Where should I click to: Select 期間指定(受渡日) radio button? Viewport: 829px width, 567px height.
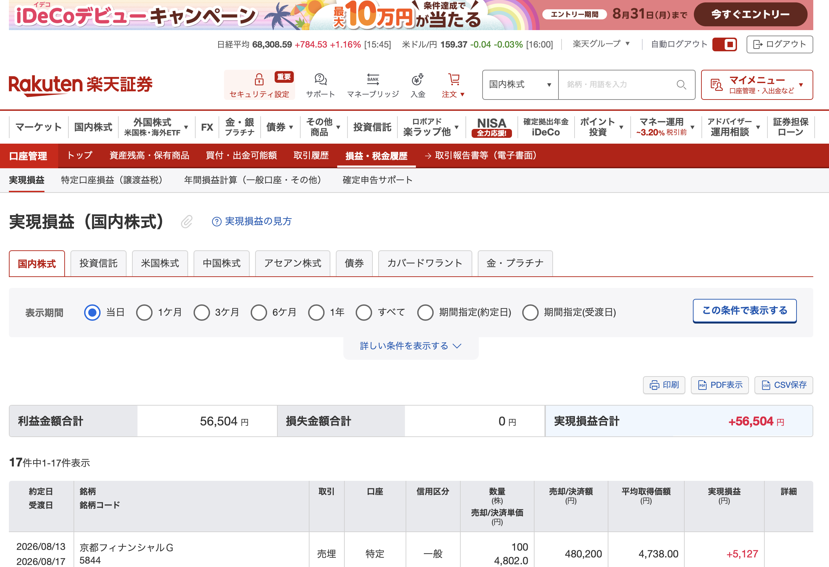(x=530, y=312)
